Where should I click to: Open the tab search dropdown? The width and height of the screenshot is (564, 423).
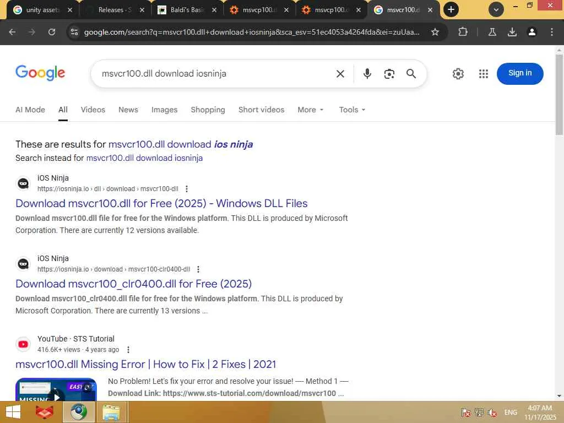pyautogui.click(x=496, y=10)
